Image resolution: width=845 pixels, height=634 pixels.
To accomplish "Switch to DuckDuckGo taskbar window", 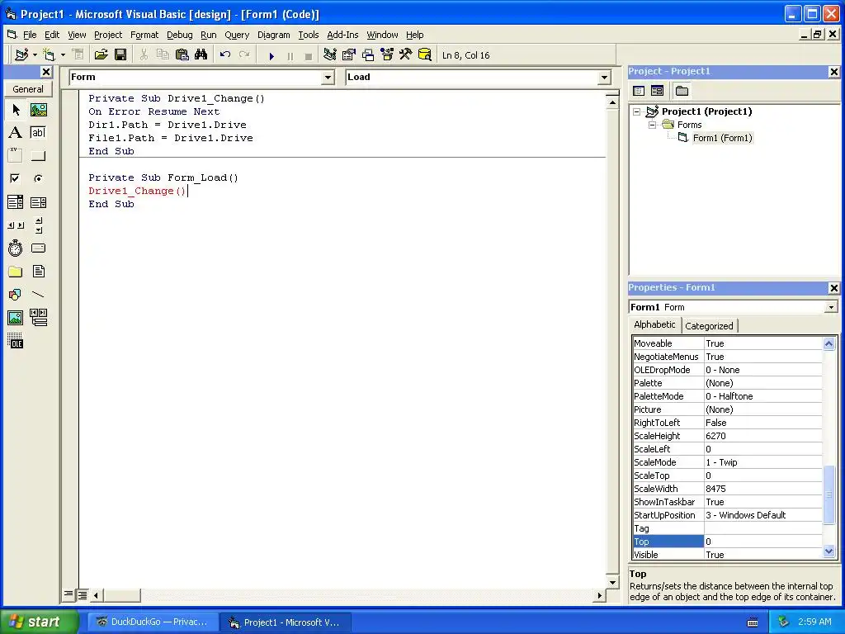I will pyautogui.click(x=153, y=622).
